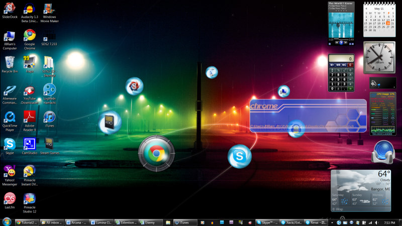Launch iTunes desktop shortcut
Screen dimensions: 402x226
click(49, 119)
